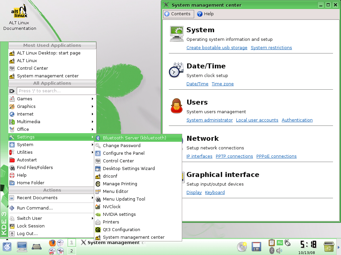Click the Show Desktop monitor icon

22,247
